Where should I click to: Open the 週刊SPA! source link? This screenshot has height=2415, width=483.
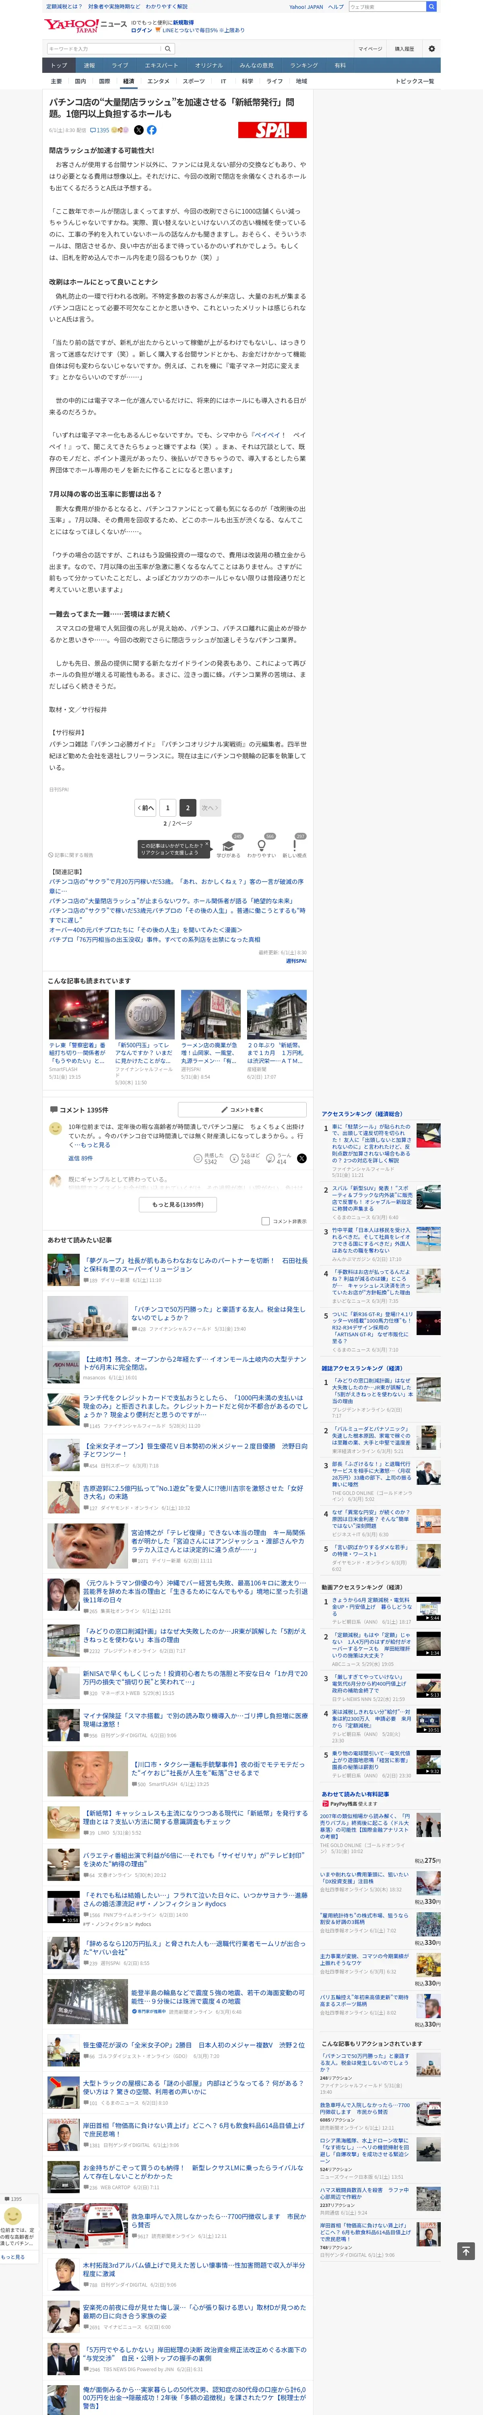click(x=295, y=961)
